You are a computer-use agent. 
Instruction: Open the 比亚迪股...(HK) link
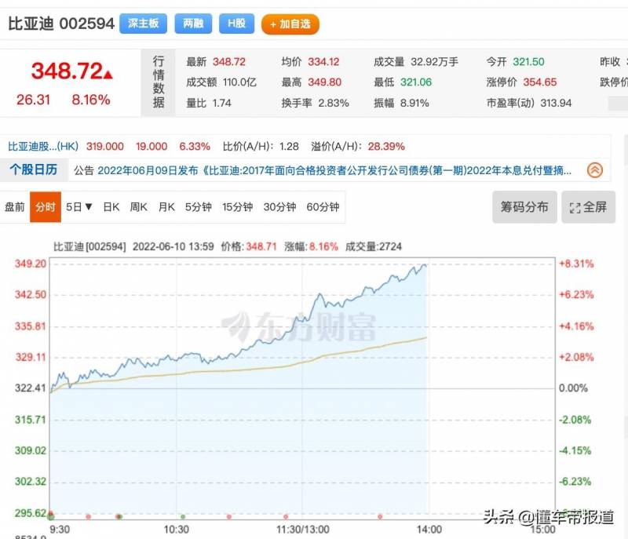point(43,147)
